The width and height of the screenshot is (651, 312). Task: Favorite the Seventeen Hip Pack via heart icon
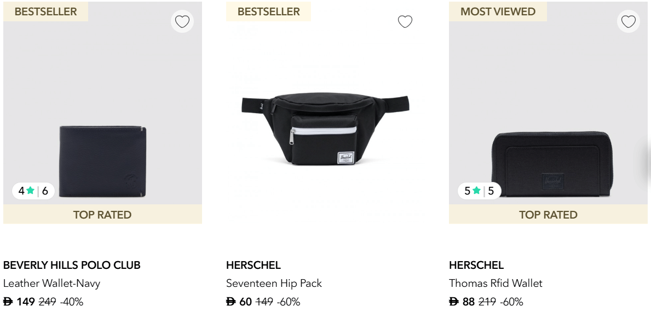coord(405,22)
